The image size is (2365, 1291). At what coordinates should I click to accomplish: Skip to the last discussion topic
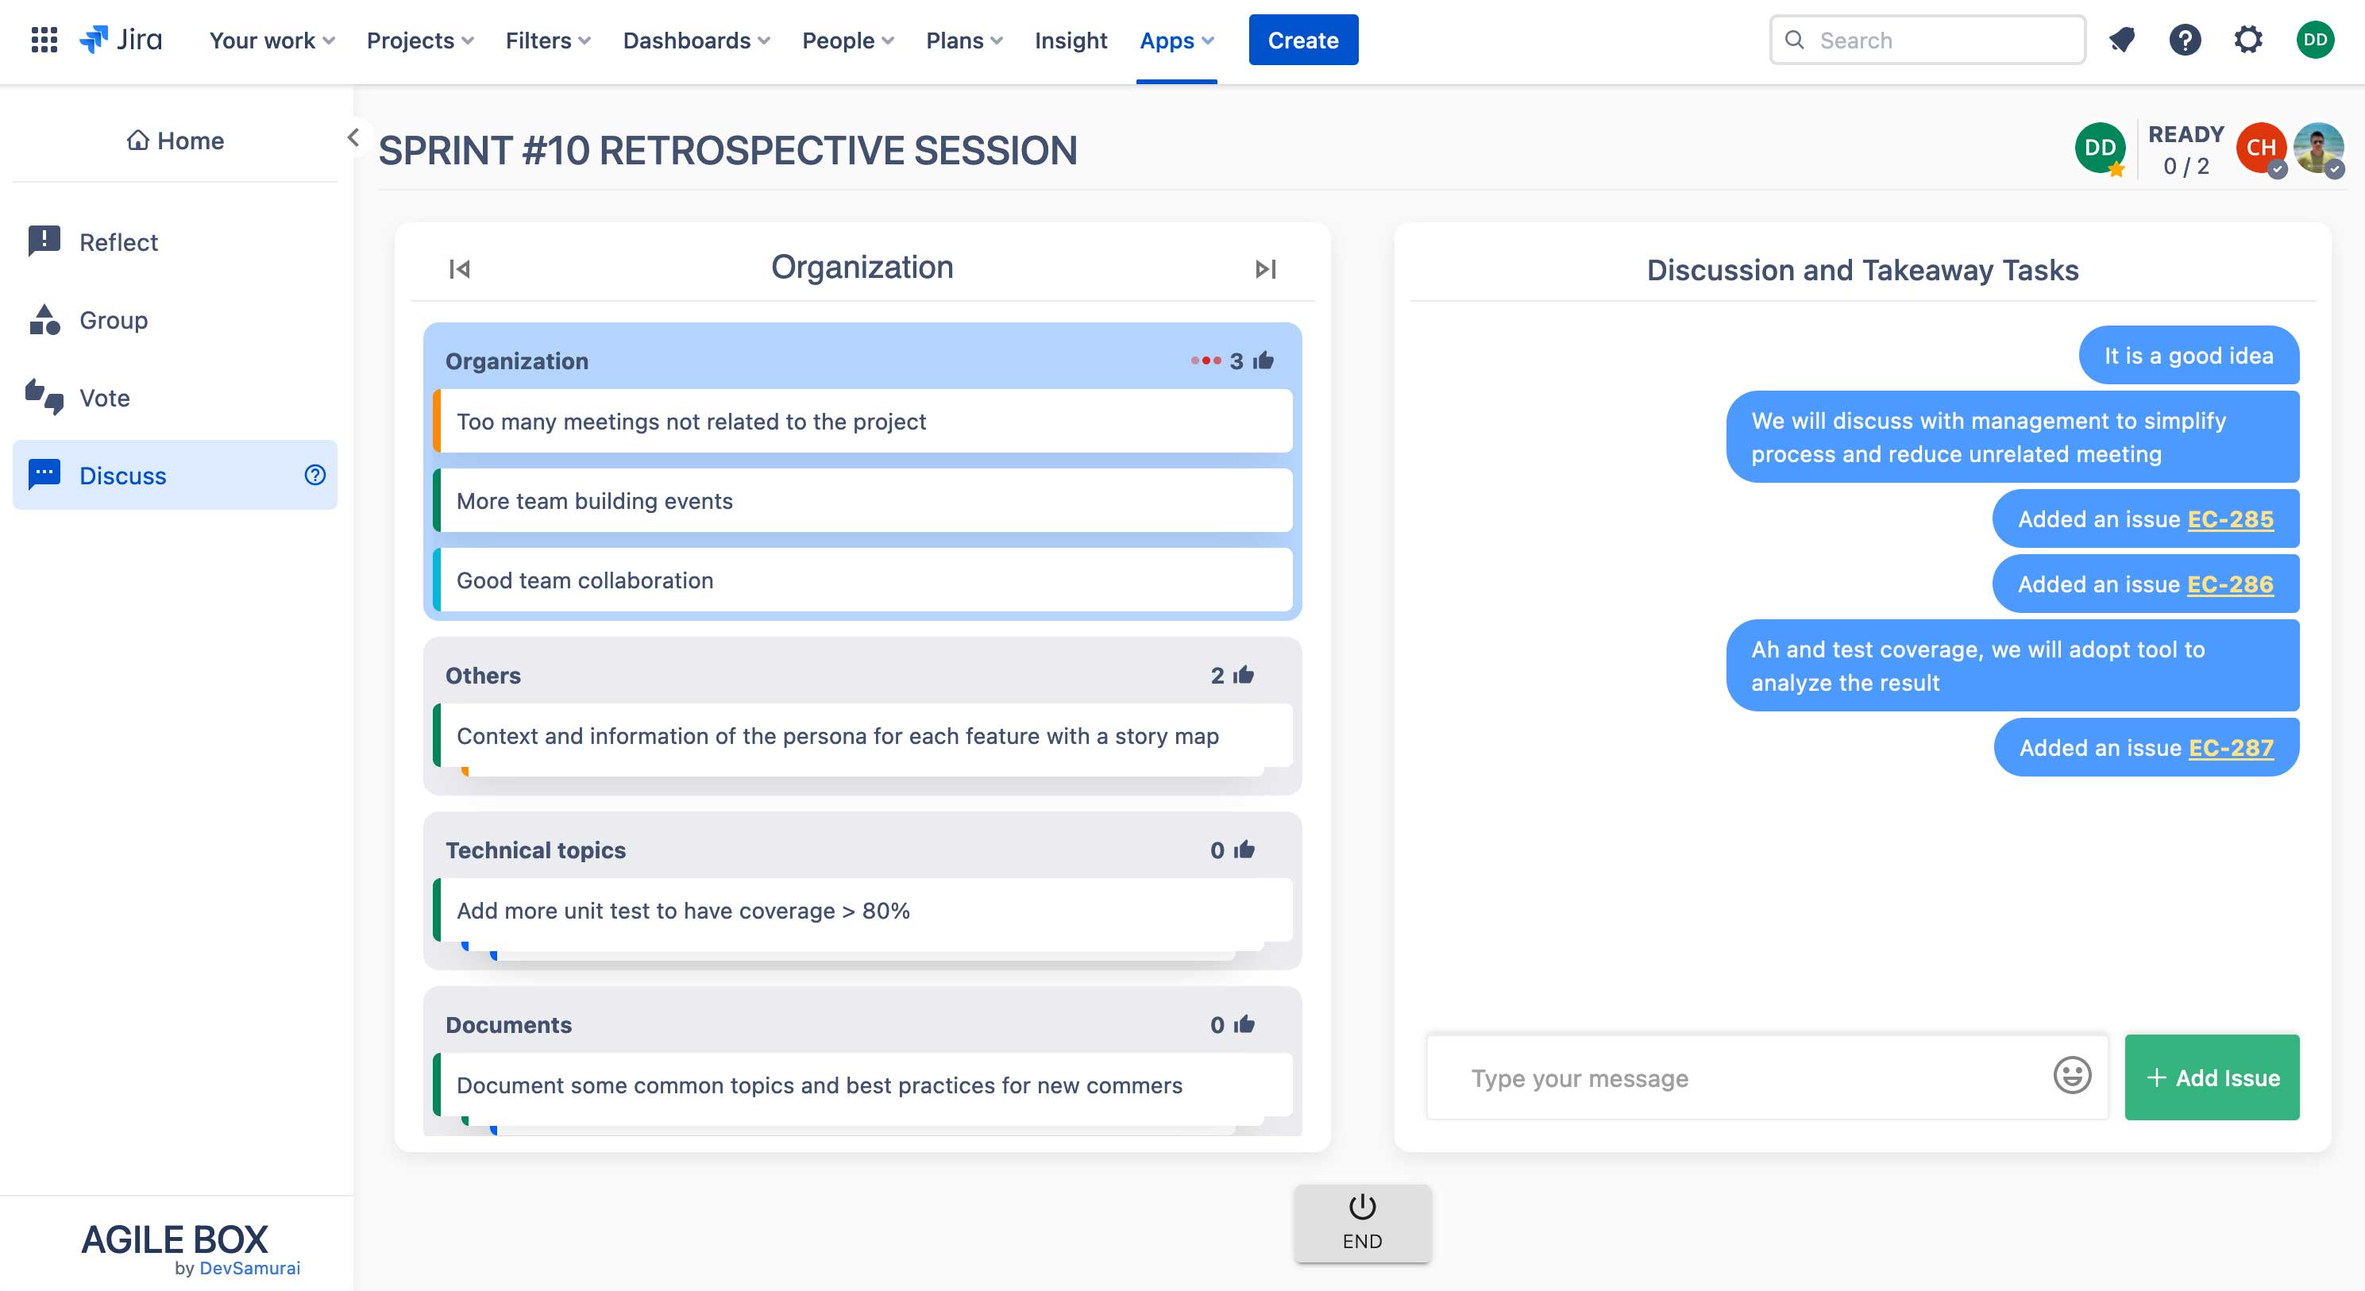point(1266,268)
